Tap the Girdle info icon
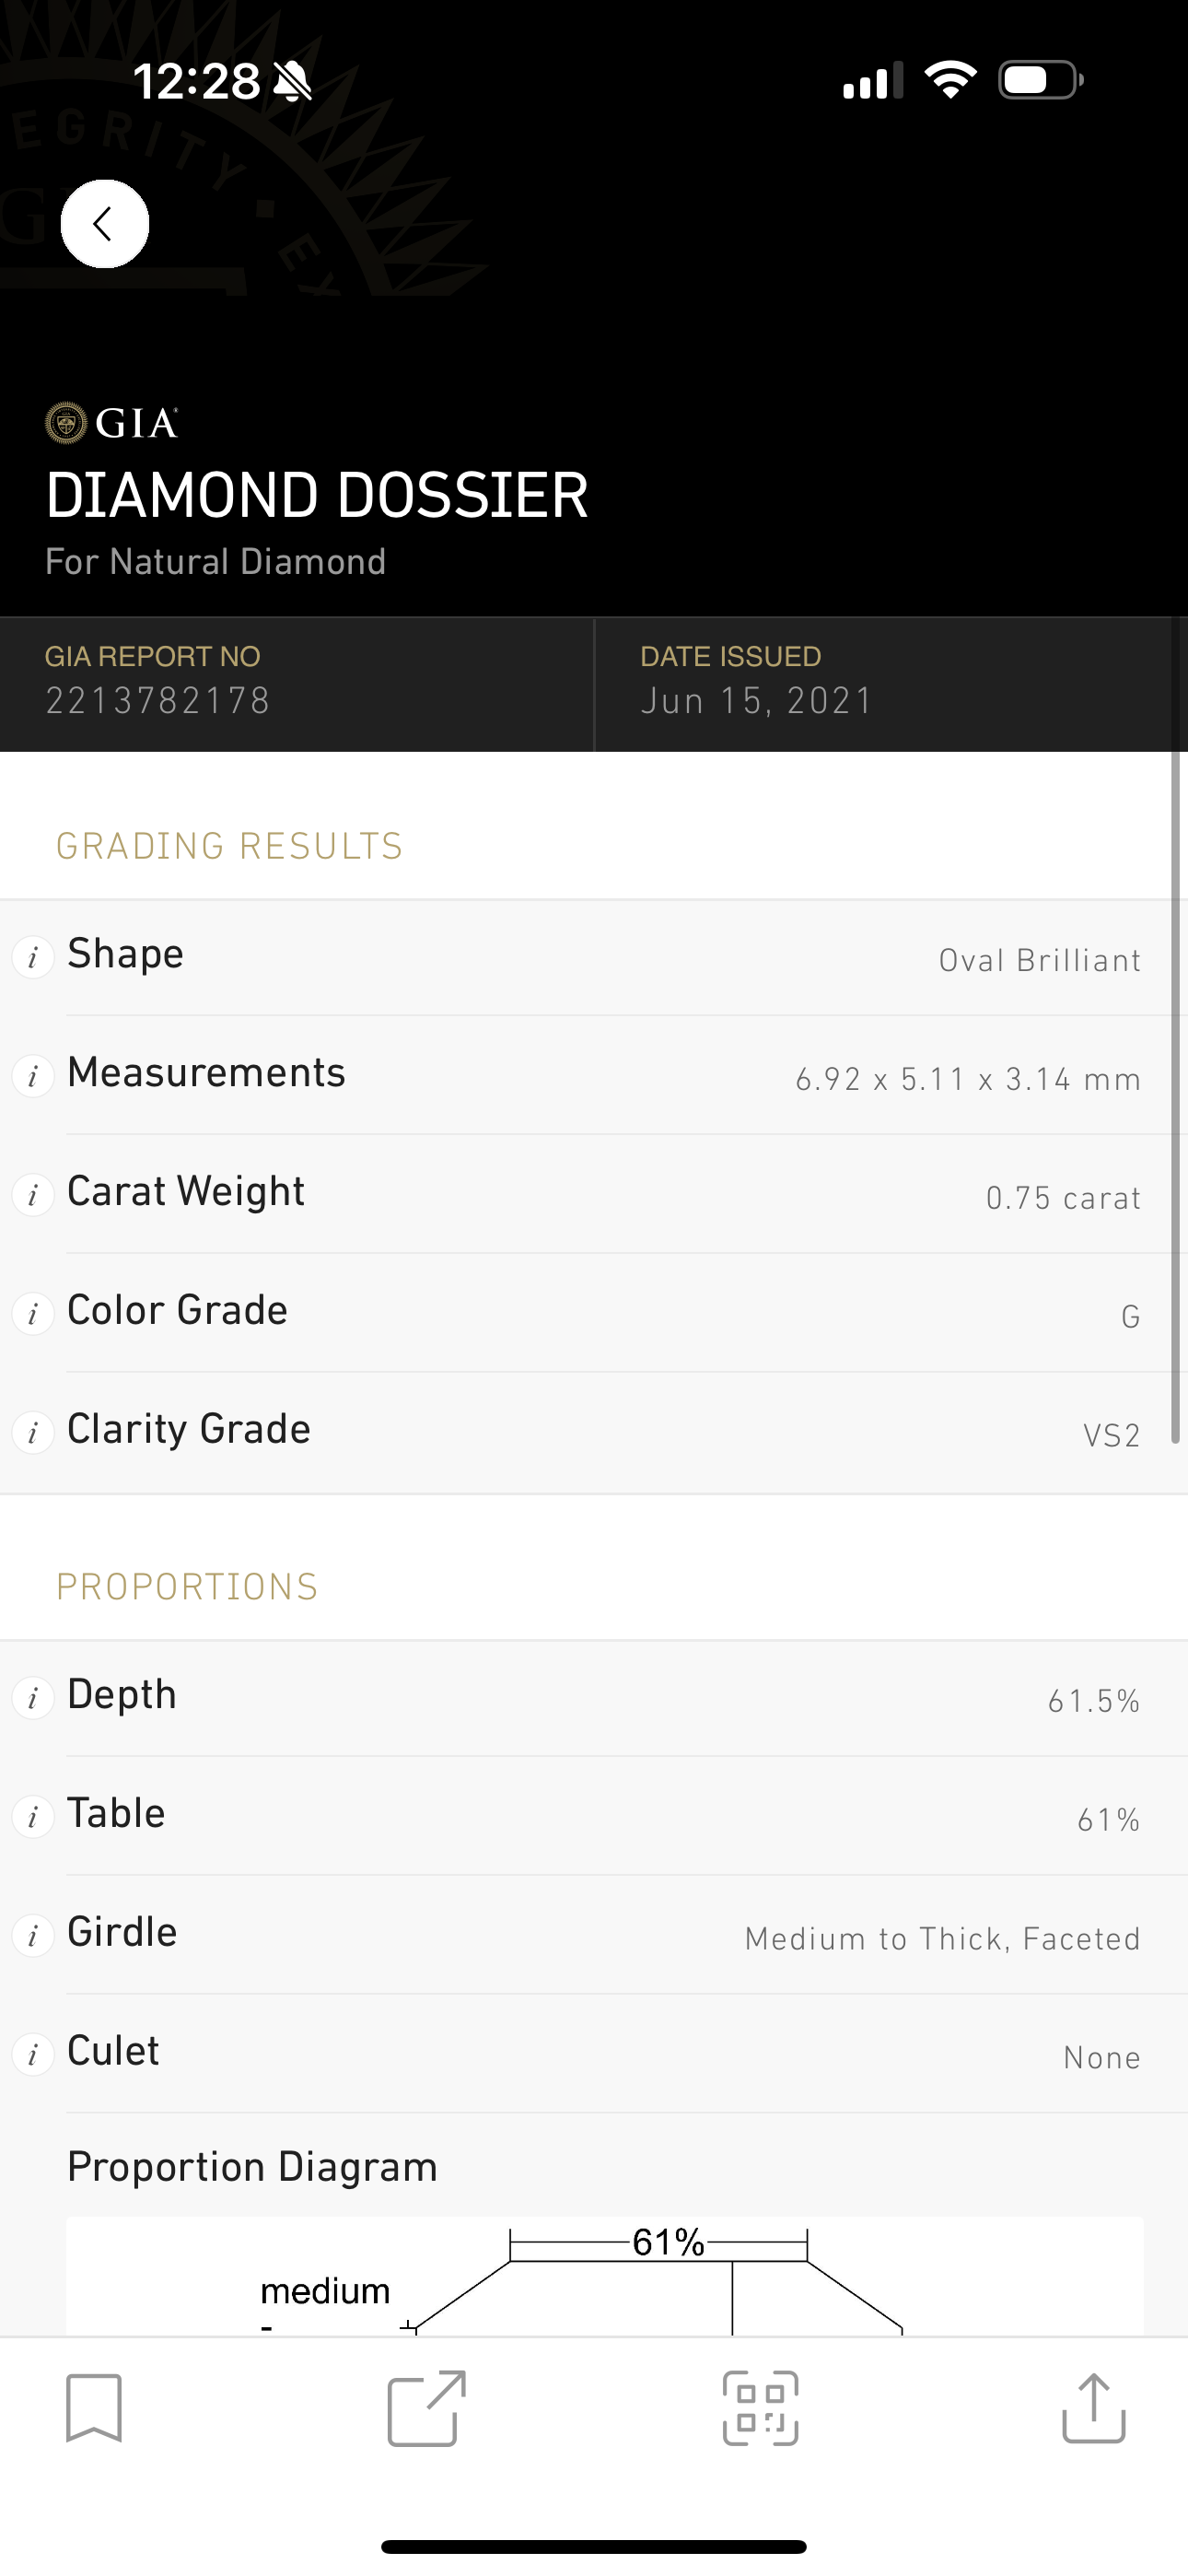Viewport: 1188px width, 2576px height. 33,1936
